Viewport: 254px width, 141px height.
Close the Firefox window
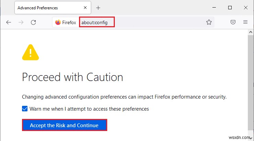245,8
